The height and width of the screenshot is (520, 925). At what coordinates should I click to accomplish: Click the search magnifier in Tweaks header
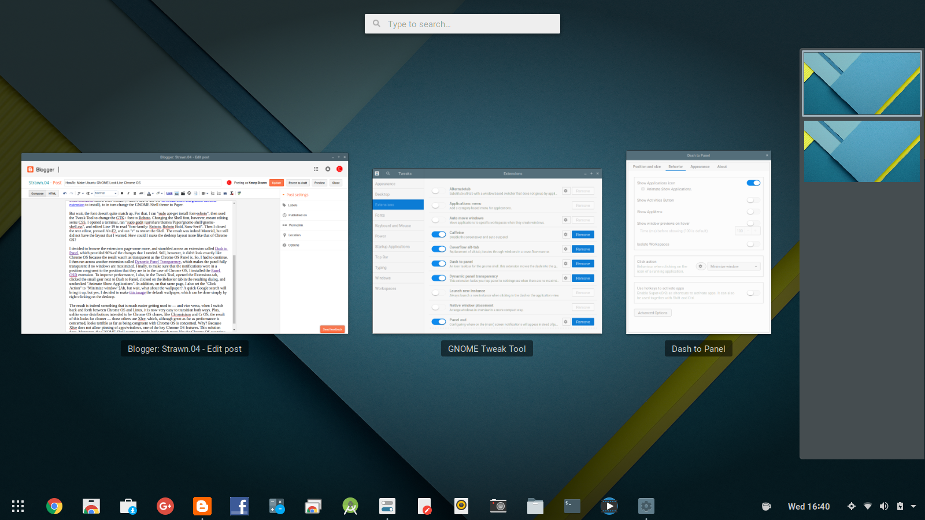pos(388,173)
